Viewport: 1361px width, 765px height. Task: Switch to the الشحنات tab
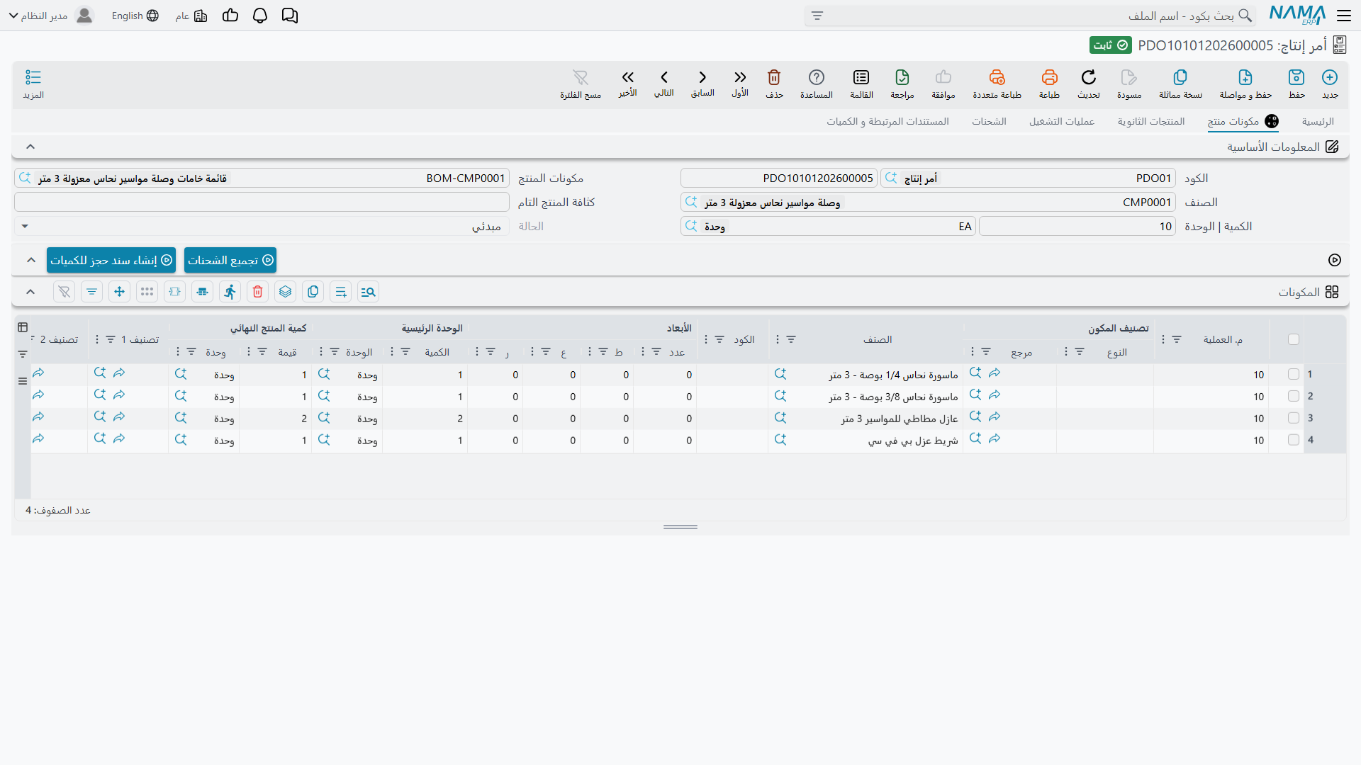pyautogui.click(x=989, y=122)
